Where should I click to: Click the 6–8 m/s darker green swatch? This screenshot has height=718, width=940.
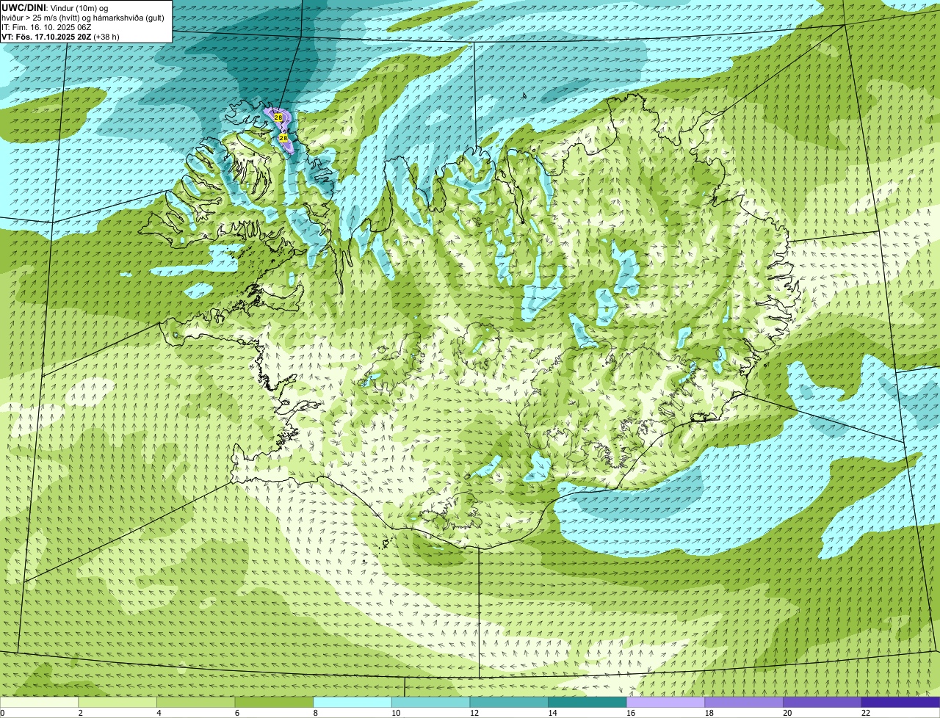(274, 702)
